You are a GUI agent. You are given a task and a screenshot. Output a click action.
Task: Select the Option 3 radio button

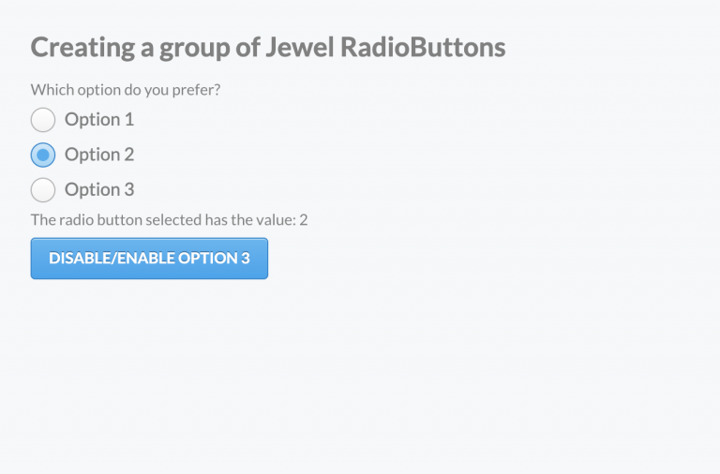tap(43, 190)
